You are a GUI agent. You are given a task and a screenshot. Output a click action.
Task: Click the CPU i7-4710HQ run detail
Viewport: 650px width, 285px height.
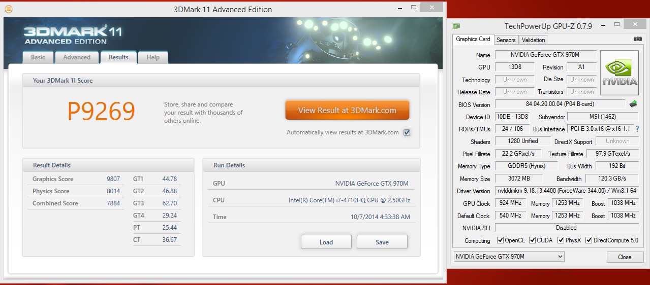[x=348, y=200]
